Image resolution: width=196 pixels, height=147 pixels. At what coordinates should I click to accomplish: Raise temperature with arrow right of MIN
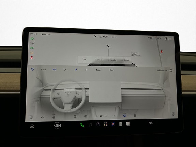(64, 126)
